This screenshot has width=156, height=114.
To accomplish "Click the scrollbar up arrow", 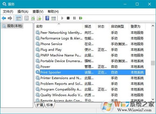I will [153, 26].
